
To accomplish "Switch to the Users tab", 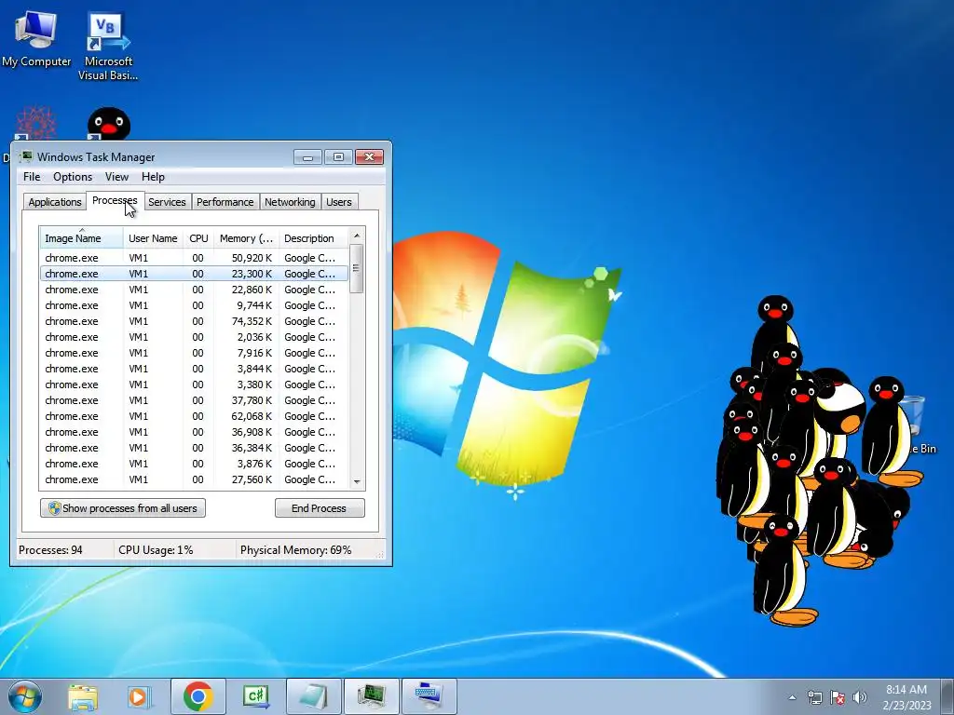I will tap(339, 202).
